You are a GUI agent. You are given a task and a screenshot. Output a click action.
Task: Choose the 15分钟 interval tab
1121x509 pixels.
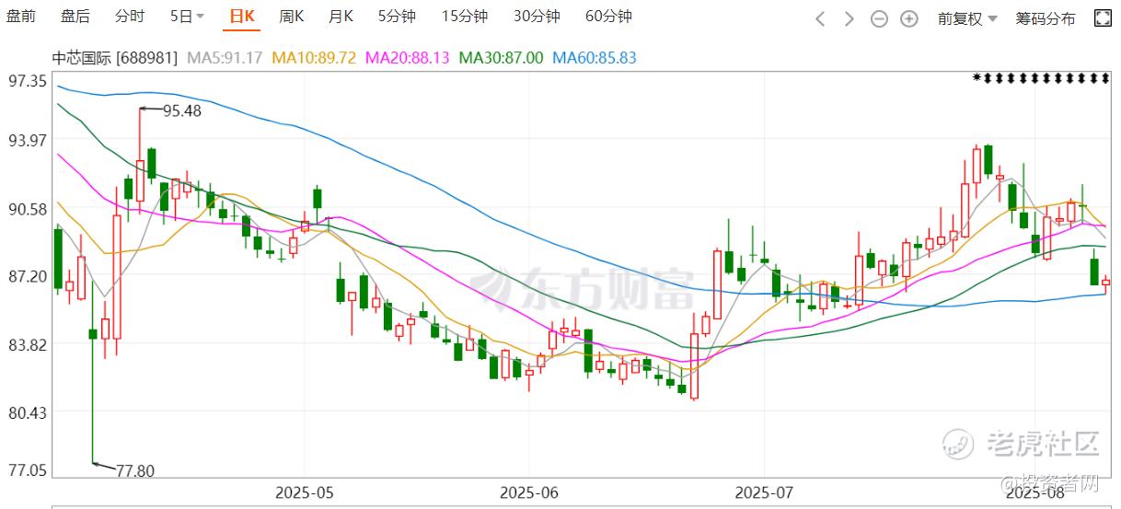(x=465, y=17)
